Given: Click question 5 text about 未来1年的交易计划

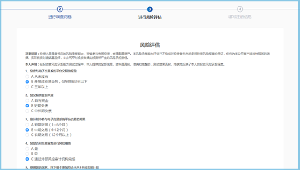Looking at the screenshot, I should pos(62,167).
